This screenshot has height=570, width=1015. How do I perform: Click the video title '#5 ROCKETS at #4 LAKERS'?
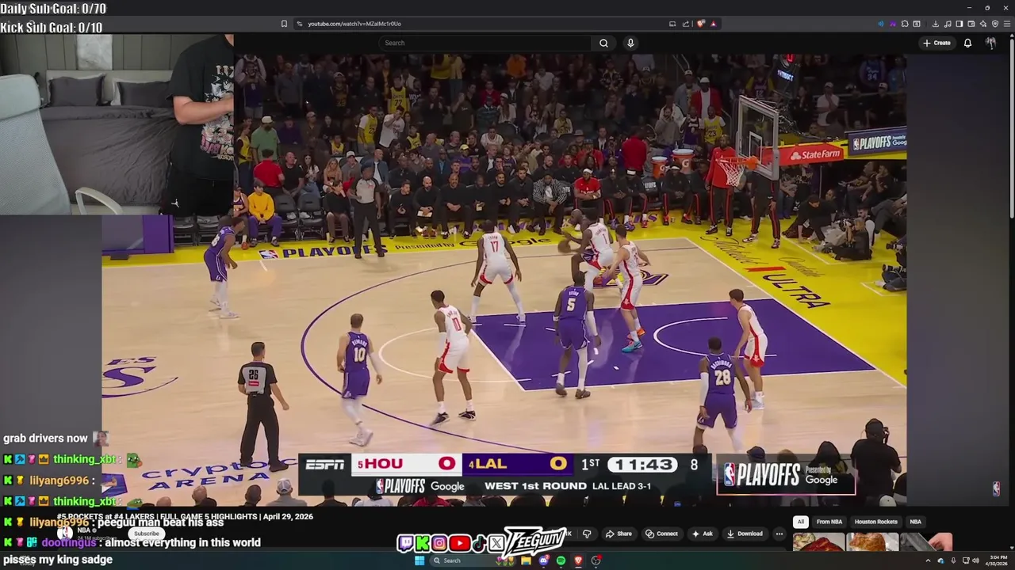pyautogui.click(x=185, y=517)
